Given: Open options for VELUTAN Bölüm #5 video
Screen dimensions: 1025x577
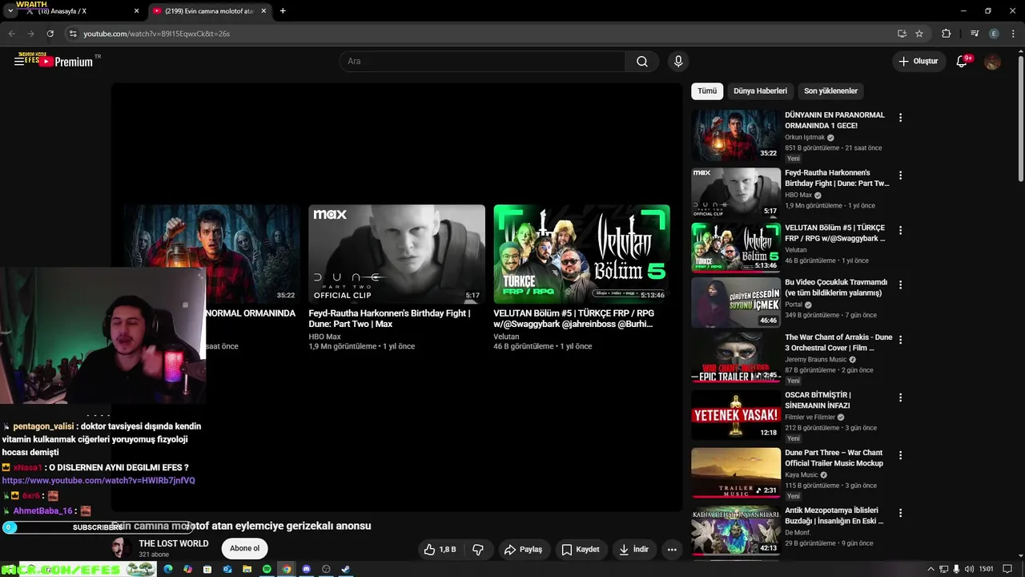Looking at the screenshot, I should (x=900, y=230).
